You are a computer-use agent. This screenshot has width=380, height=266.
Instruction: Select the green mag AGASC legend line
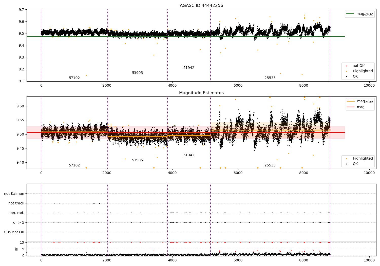[x=350, y=14]
